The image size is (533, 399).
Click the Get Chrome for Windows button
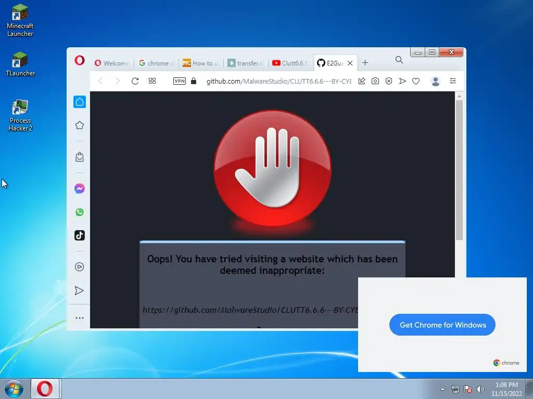442,325
